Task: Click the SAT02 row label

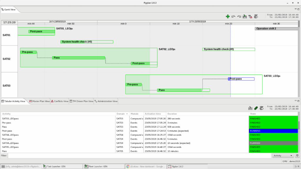Action: point(6,59)
